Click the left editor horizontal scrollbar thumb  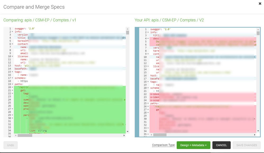25,135
